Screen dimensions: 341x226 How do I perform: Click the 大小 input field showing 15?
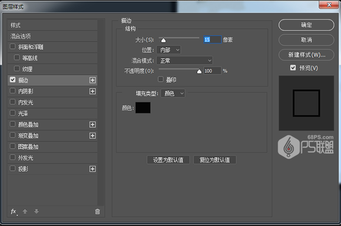(x=212, y=40)
